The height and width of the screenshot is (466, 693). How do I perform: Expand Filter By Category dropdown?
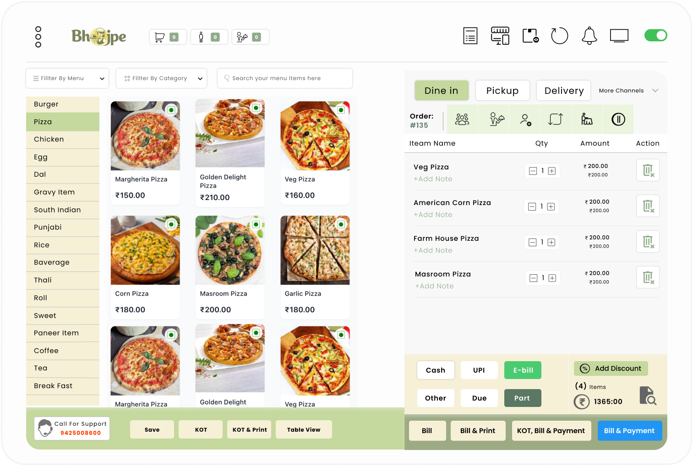161,78
